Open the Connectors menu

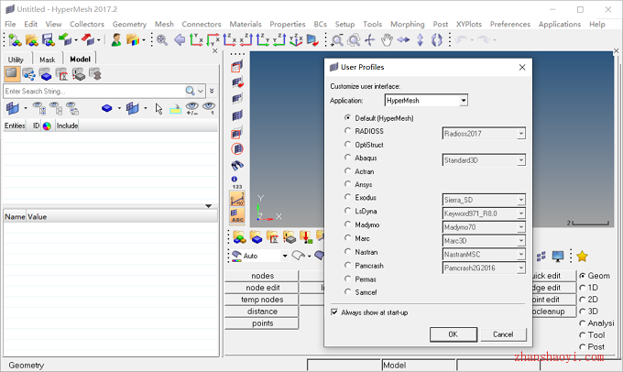(x=202, y=24)
